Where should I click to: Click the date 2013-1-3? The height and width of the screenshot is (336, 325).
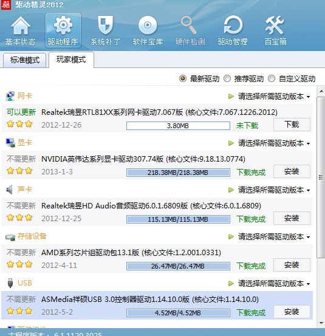point(57,171)
